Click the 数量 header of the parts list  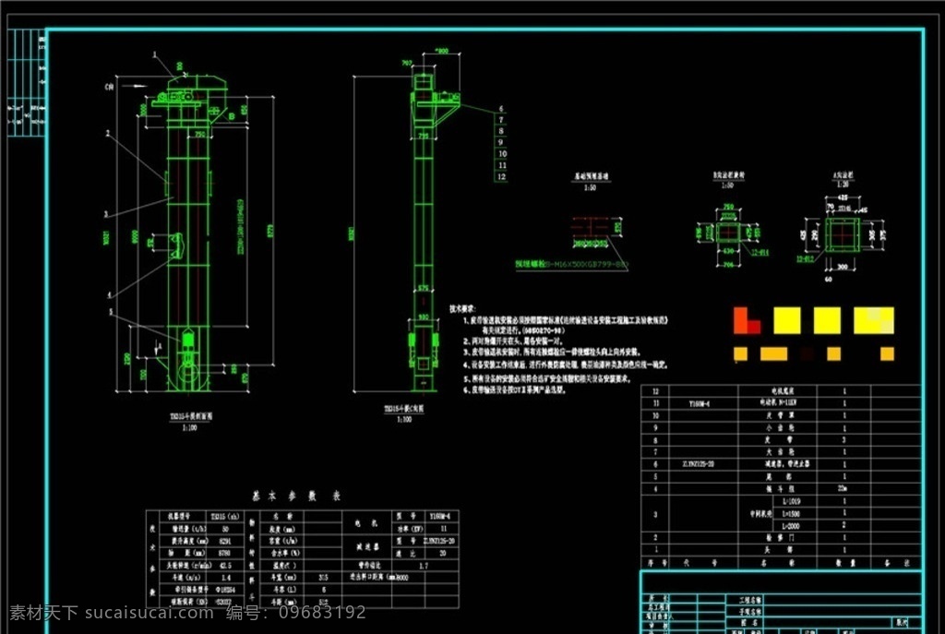click(x=845, y=563)
